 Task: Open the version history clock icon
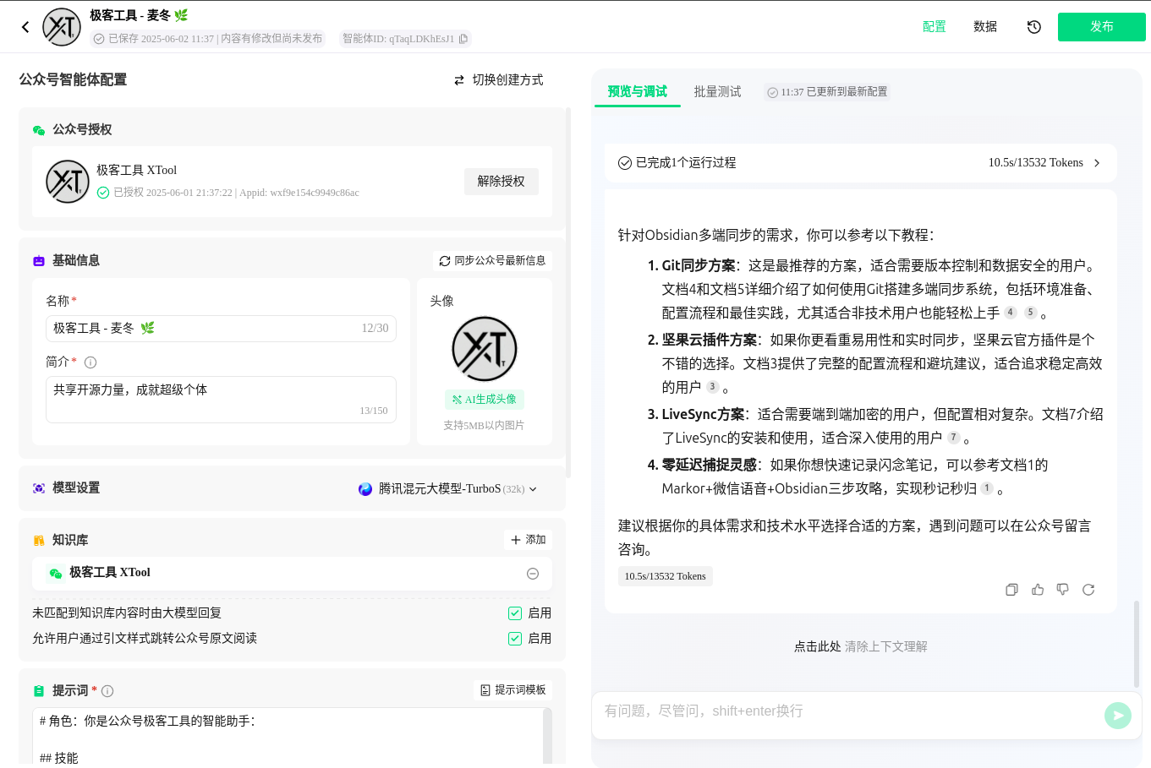tap(1033, 27)
